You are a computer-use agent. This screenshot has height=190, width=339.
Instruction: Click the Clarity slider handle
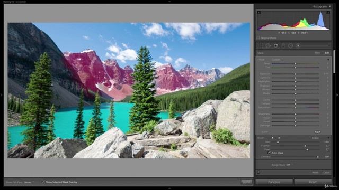[296, 100]
